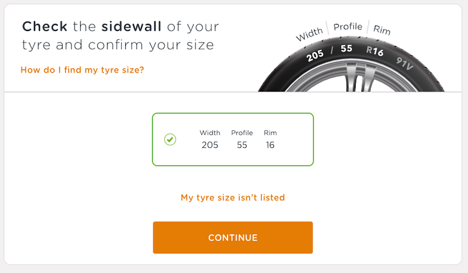Click the alloy wheel spokes in the image
Image resolution: width=468 pixels, height=273 pixels.
[x=359, y=78]
